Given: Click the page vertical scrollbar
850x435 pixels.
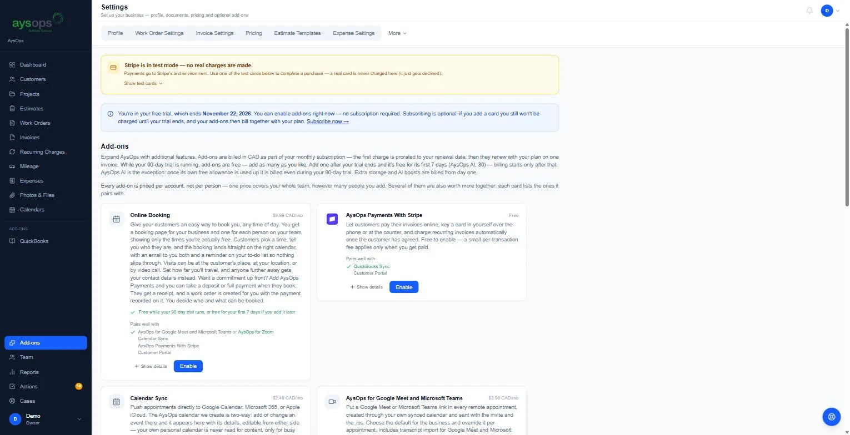Looking at the screenshot, I should coord(847,117).
